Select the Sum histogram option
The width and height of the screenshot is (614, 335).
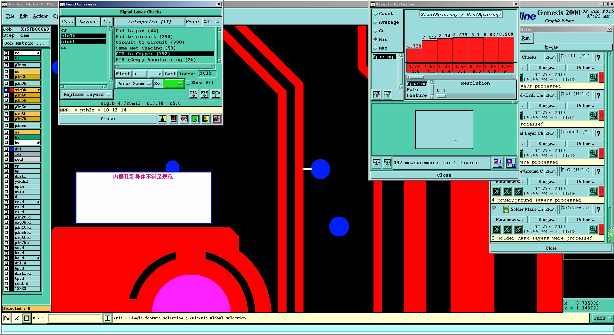(x=375, y=31)
